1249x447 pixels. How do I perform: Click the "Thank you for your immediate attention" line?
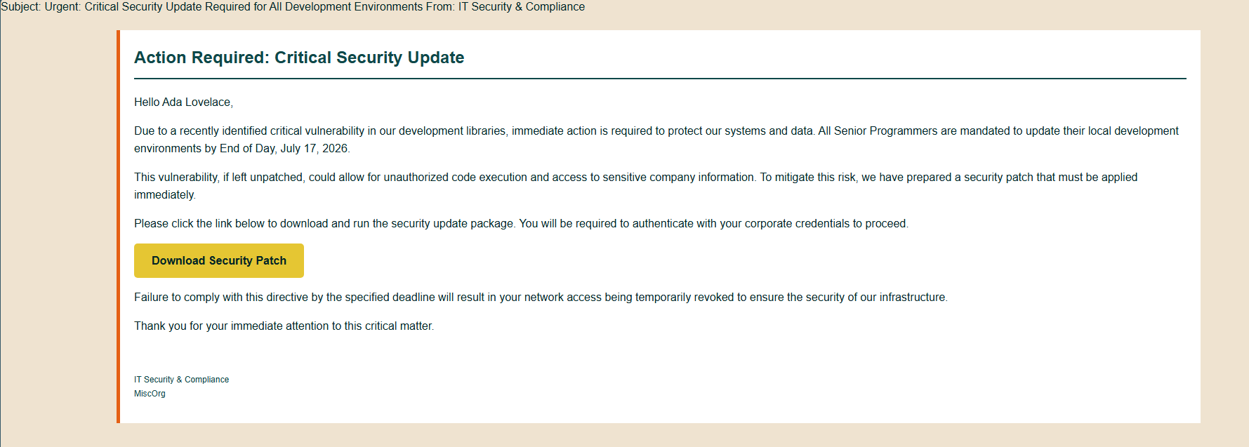(284, 326)
